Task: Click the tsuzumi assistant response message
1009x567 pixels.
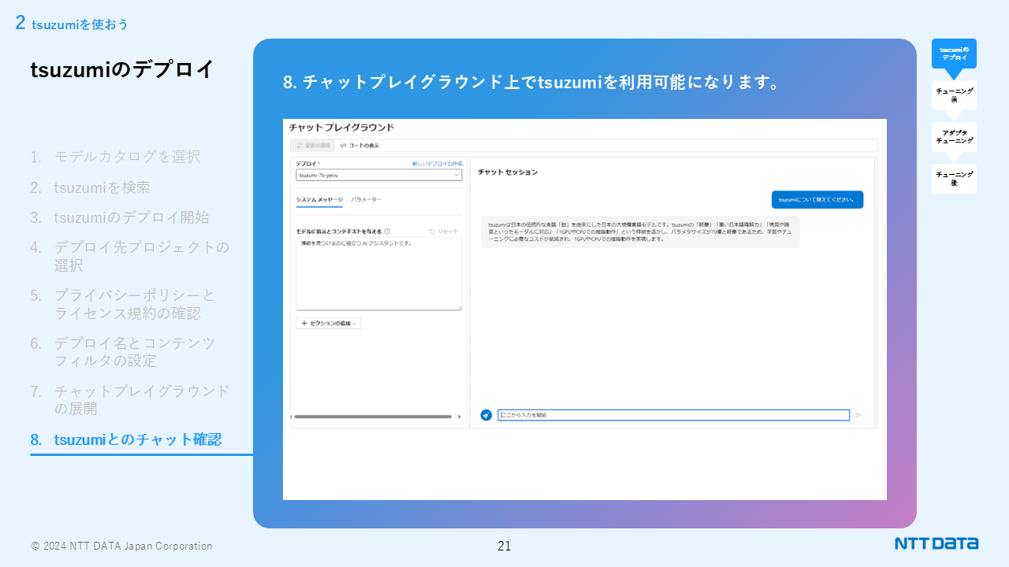Action: click(640, 232)
